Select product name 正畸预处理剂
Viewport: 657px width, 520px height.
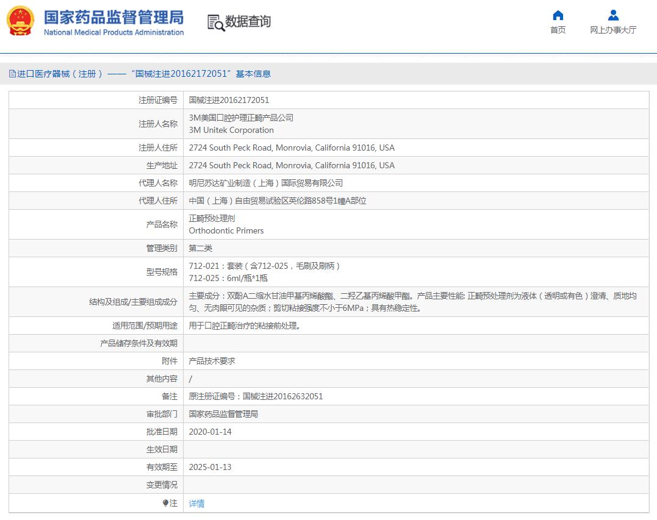212,218
